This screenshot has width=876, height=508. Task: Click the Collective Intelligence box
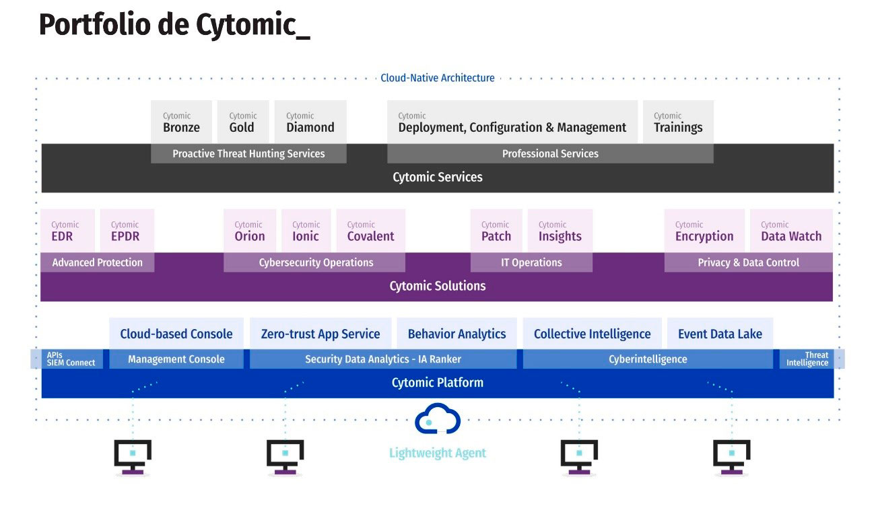point(593,334)
